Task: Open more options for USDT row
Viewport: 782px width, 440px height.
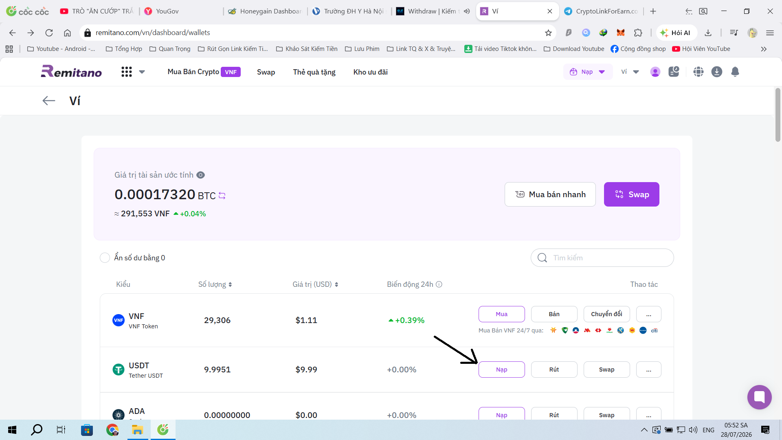Action: (x=649, y=370)
